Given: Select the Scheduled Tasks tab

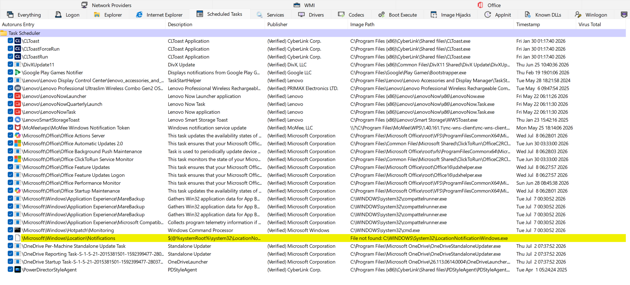Looking at the screenshot, I should [220, 14].
